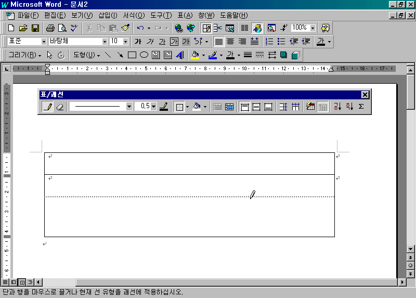Click the Save floppy disk icon
Image resolution: width=416 pixels, height=298 pixels.
[35, 28]
